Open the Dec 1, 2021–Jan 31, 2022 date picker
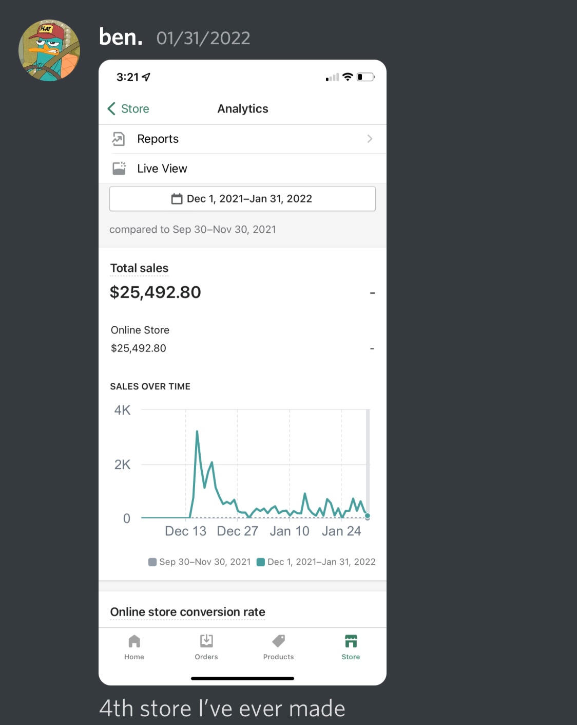This screenshot has width=577, height=725. click(x=242, y=199)
